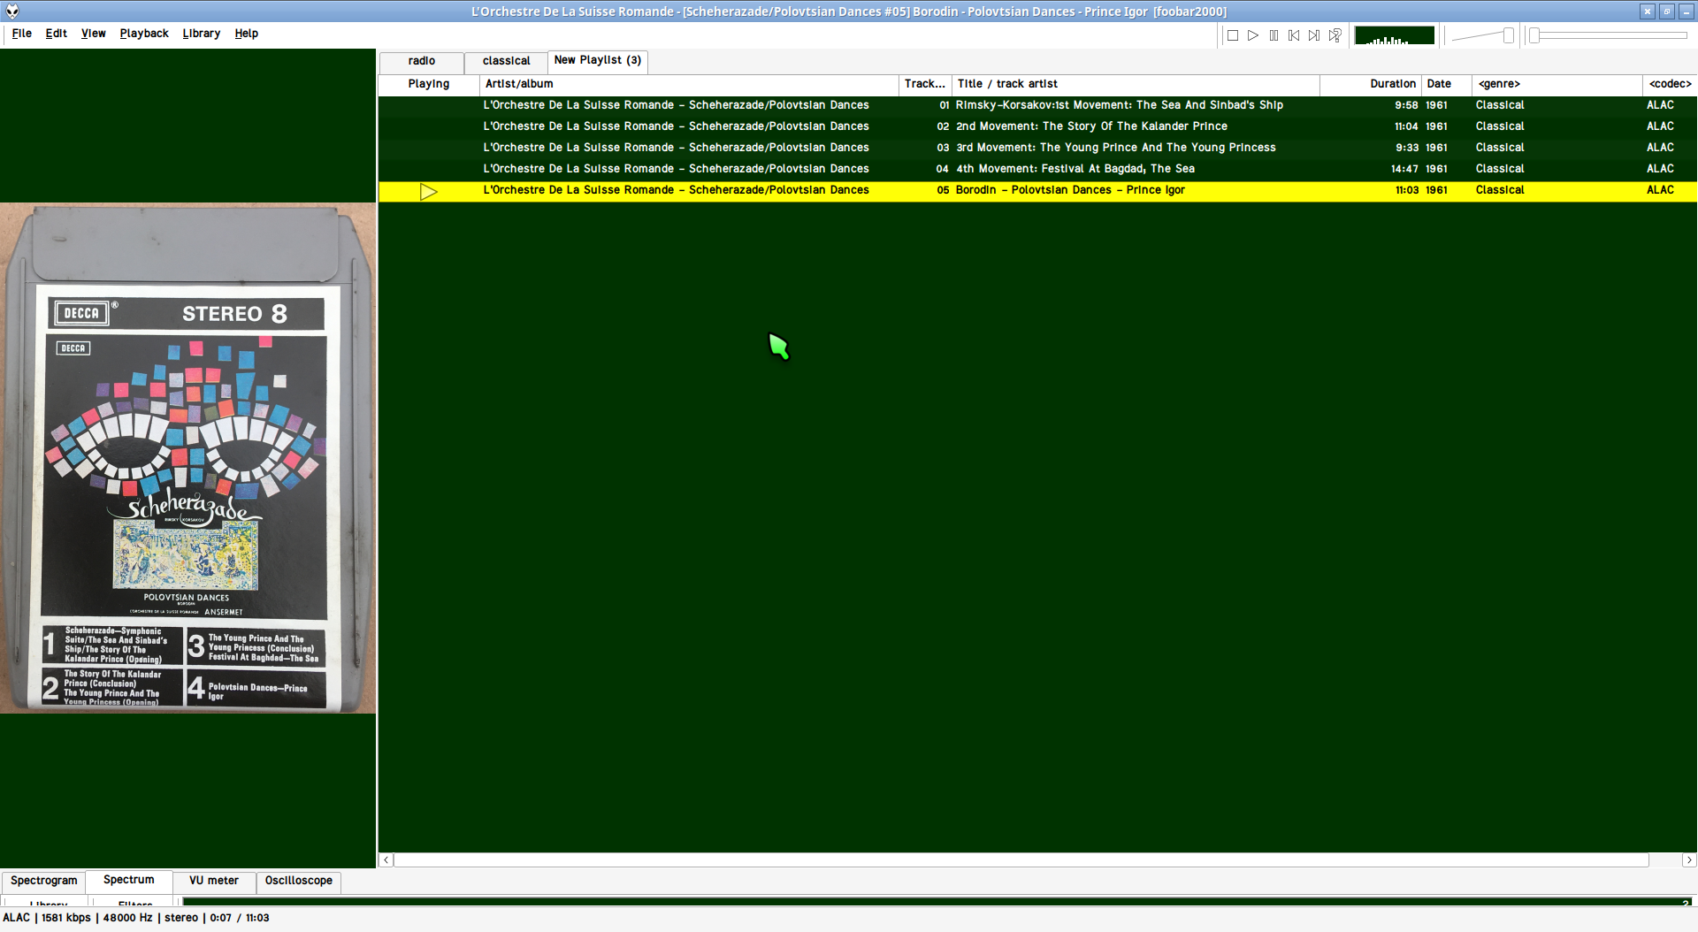Click the foobar2000 alien icon in title bar
The image size is (1698, 932).
click(x=12, y=11)
